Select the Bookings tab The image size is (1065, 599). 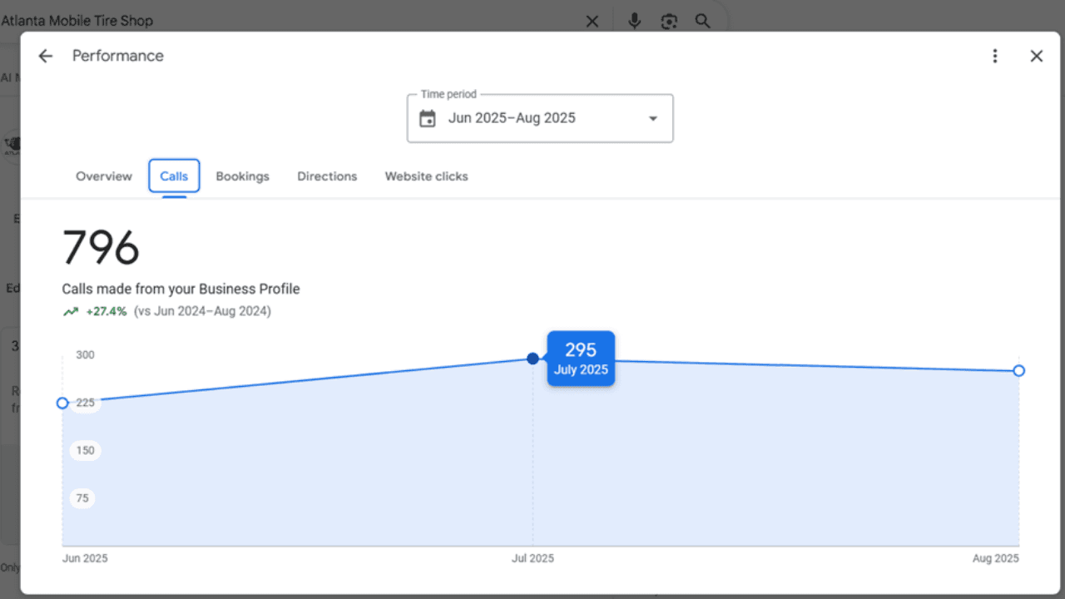coord(242,176)
